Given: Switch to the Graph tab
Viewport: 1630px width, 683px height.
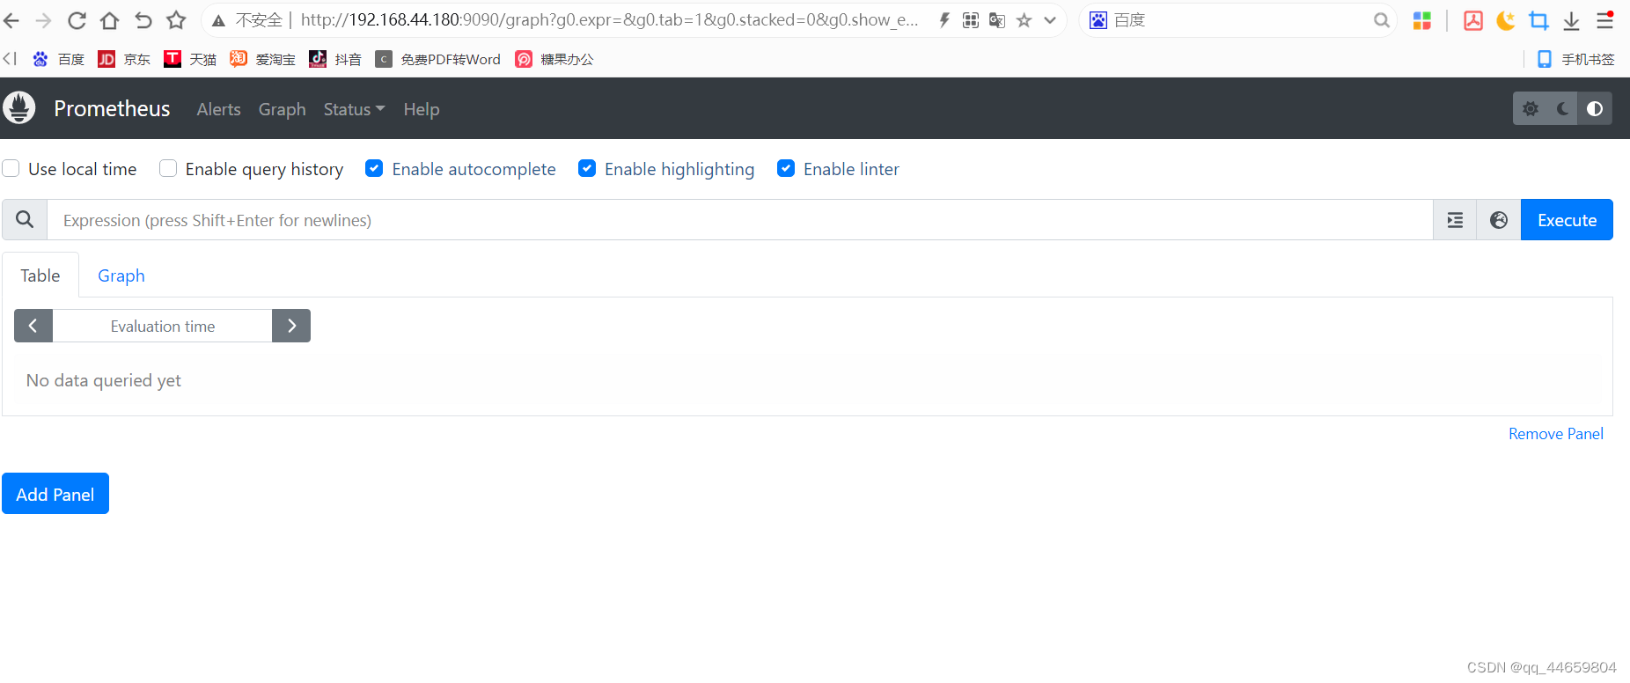Looking at the screenshot, I should tap(121, 275).
